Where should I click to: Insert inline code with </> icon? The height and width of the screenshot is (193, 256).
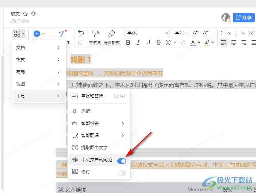[183, 43]
